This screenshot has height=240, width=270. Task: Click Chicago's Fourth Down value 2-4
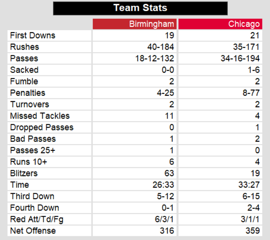[252, 208]
